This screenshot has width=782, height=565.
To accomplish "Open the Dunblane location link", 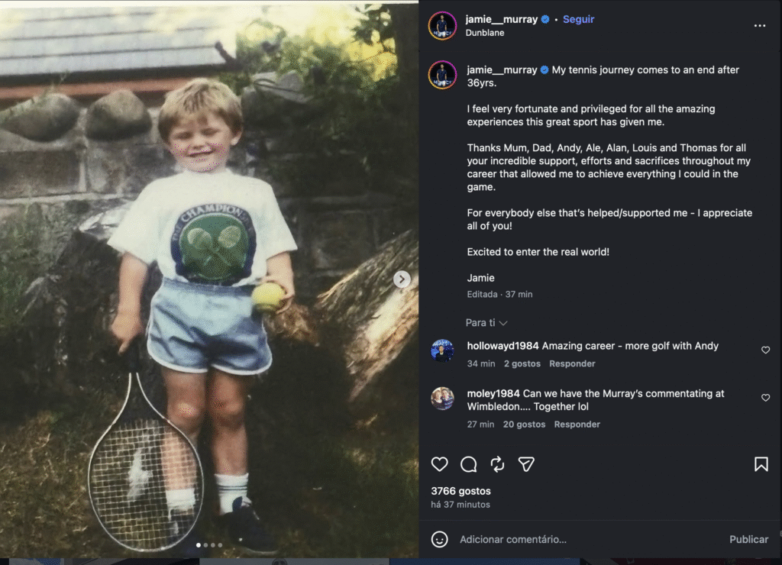I will (485, 34).
